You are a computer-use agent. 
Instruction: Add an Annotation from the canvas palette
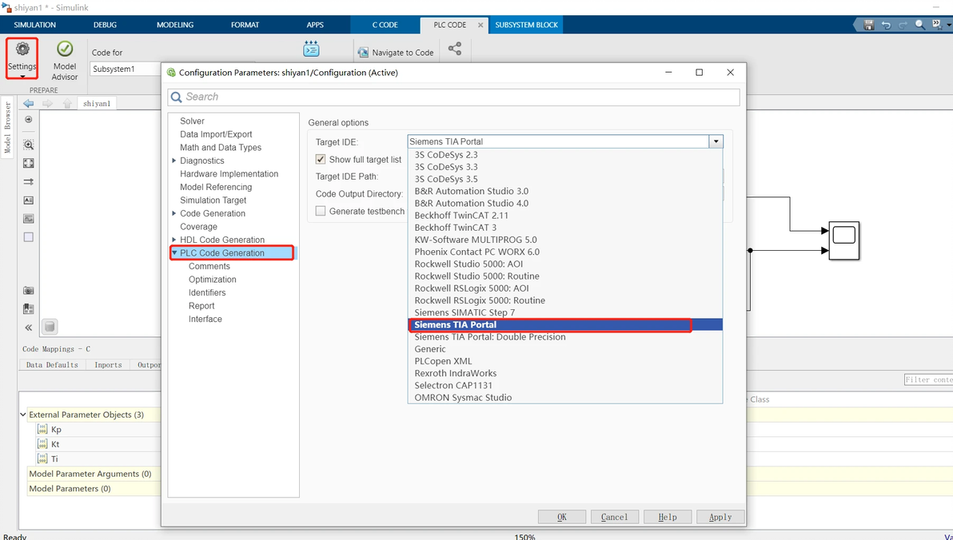coord(29,200)
